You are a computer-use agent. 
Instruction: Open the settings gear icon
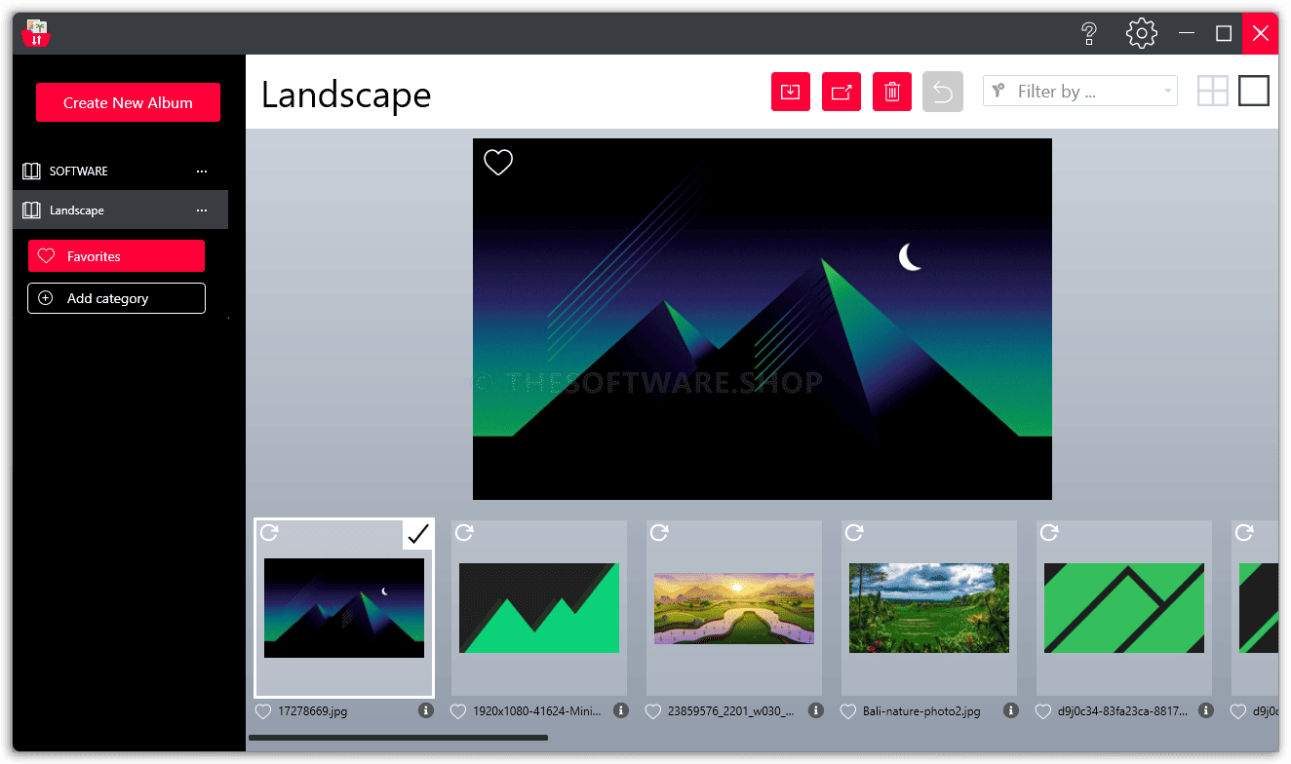pyautogui.click(x=1141, y=33)
